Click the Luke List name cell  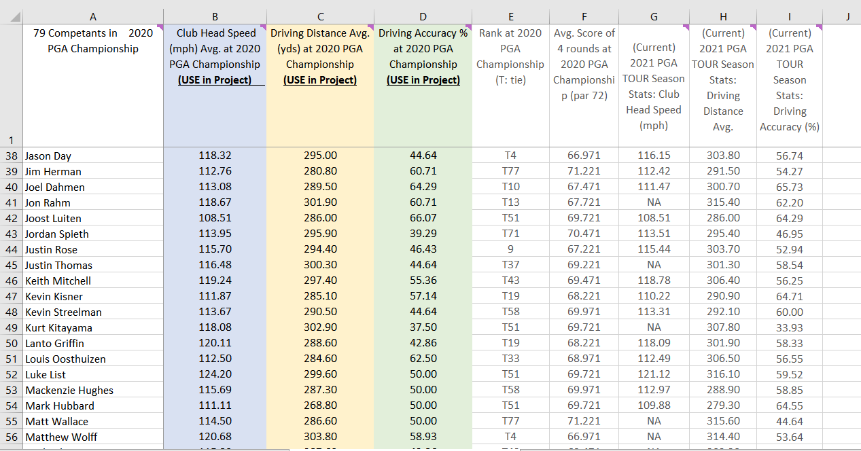[93, 374]
